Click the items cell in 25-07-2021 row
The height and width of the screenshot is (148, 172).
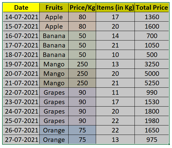coord(115,121)
